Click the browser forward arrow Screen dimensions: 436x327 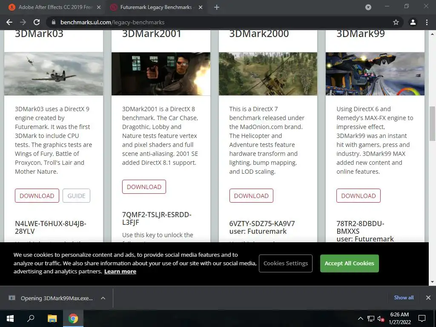pos(23,22)
